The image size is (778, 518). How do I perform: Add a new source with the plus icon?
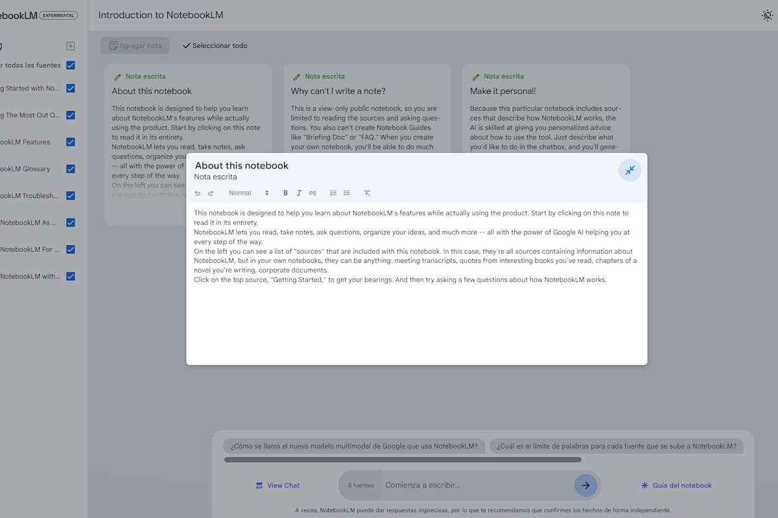pos(70,46)
